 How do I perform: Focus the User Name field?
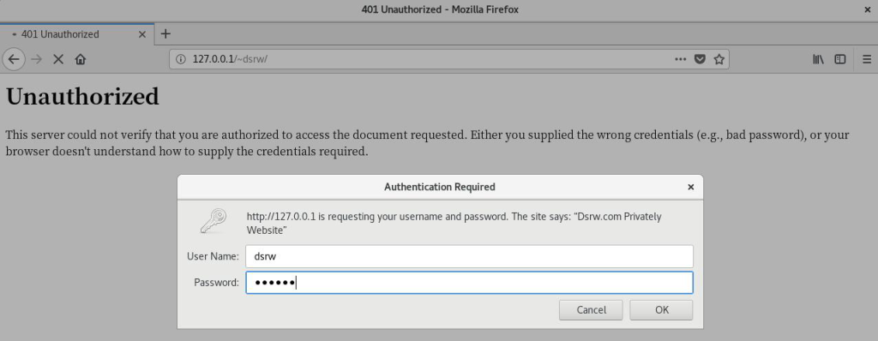469,256
